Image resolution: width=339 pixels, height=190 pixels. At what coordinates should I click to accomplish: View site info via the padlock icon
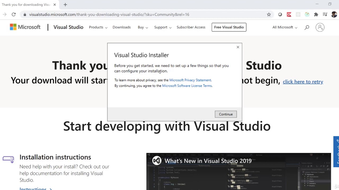(x=25, y=15)
